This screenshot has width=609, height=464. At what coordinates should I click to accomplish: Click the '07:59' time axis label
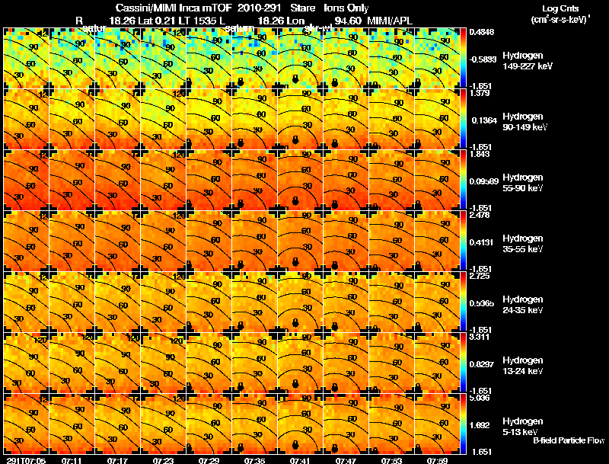[x=437, y=460]
